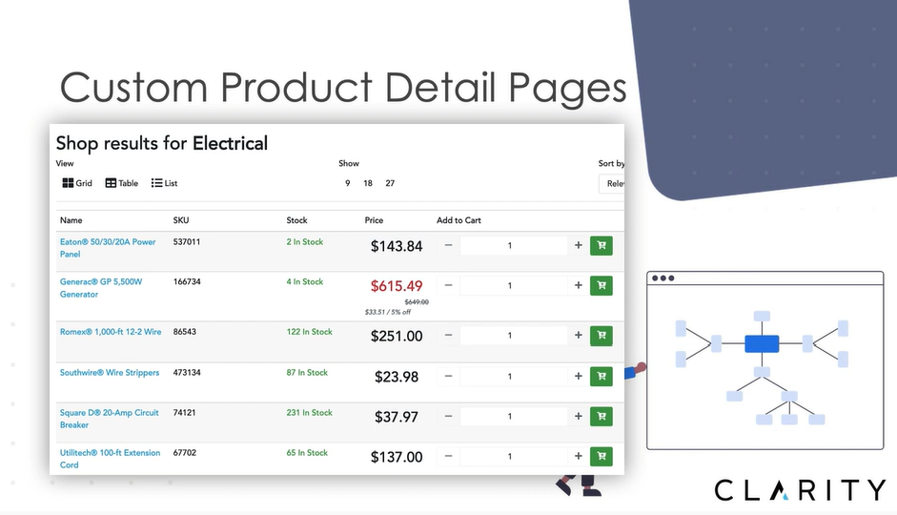Increase quantity for Southwire Wire Strippers
This screenshot has height=515, width=897.
579,376
